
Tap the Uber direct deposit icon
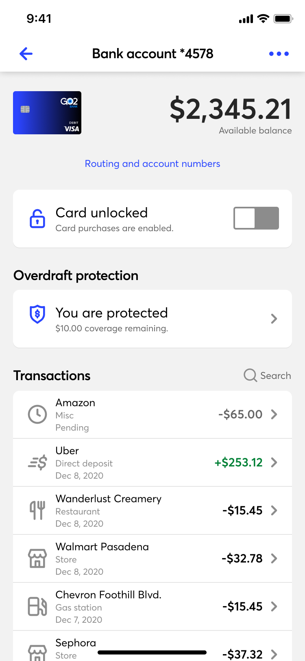pos(37,463)
